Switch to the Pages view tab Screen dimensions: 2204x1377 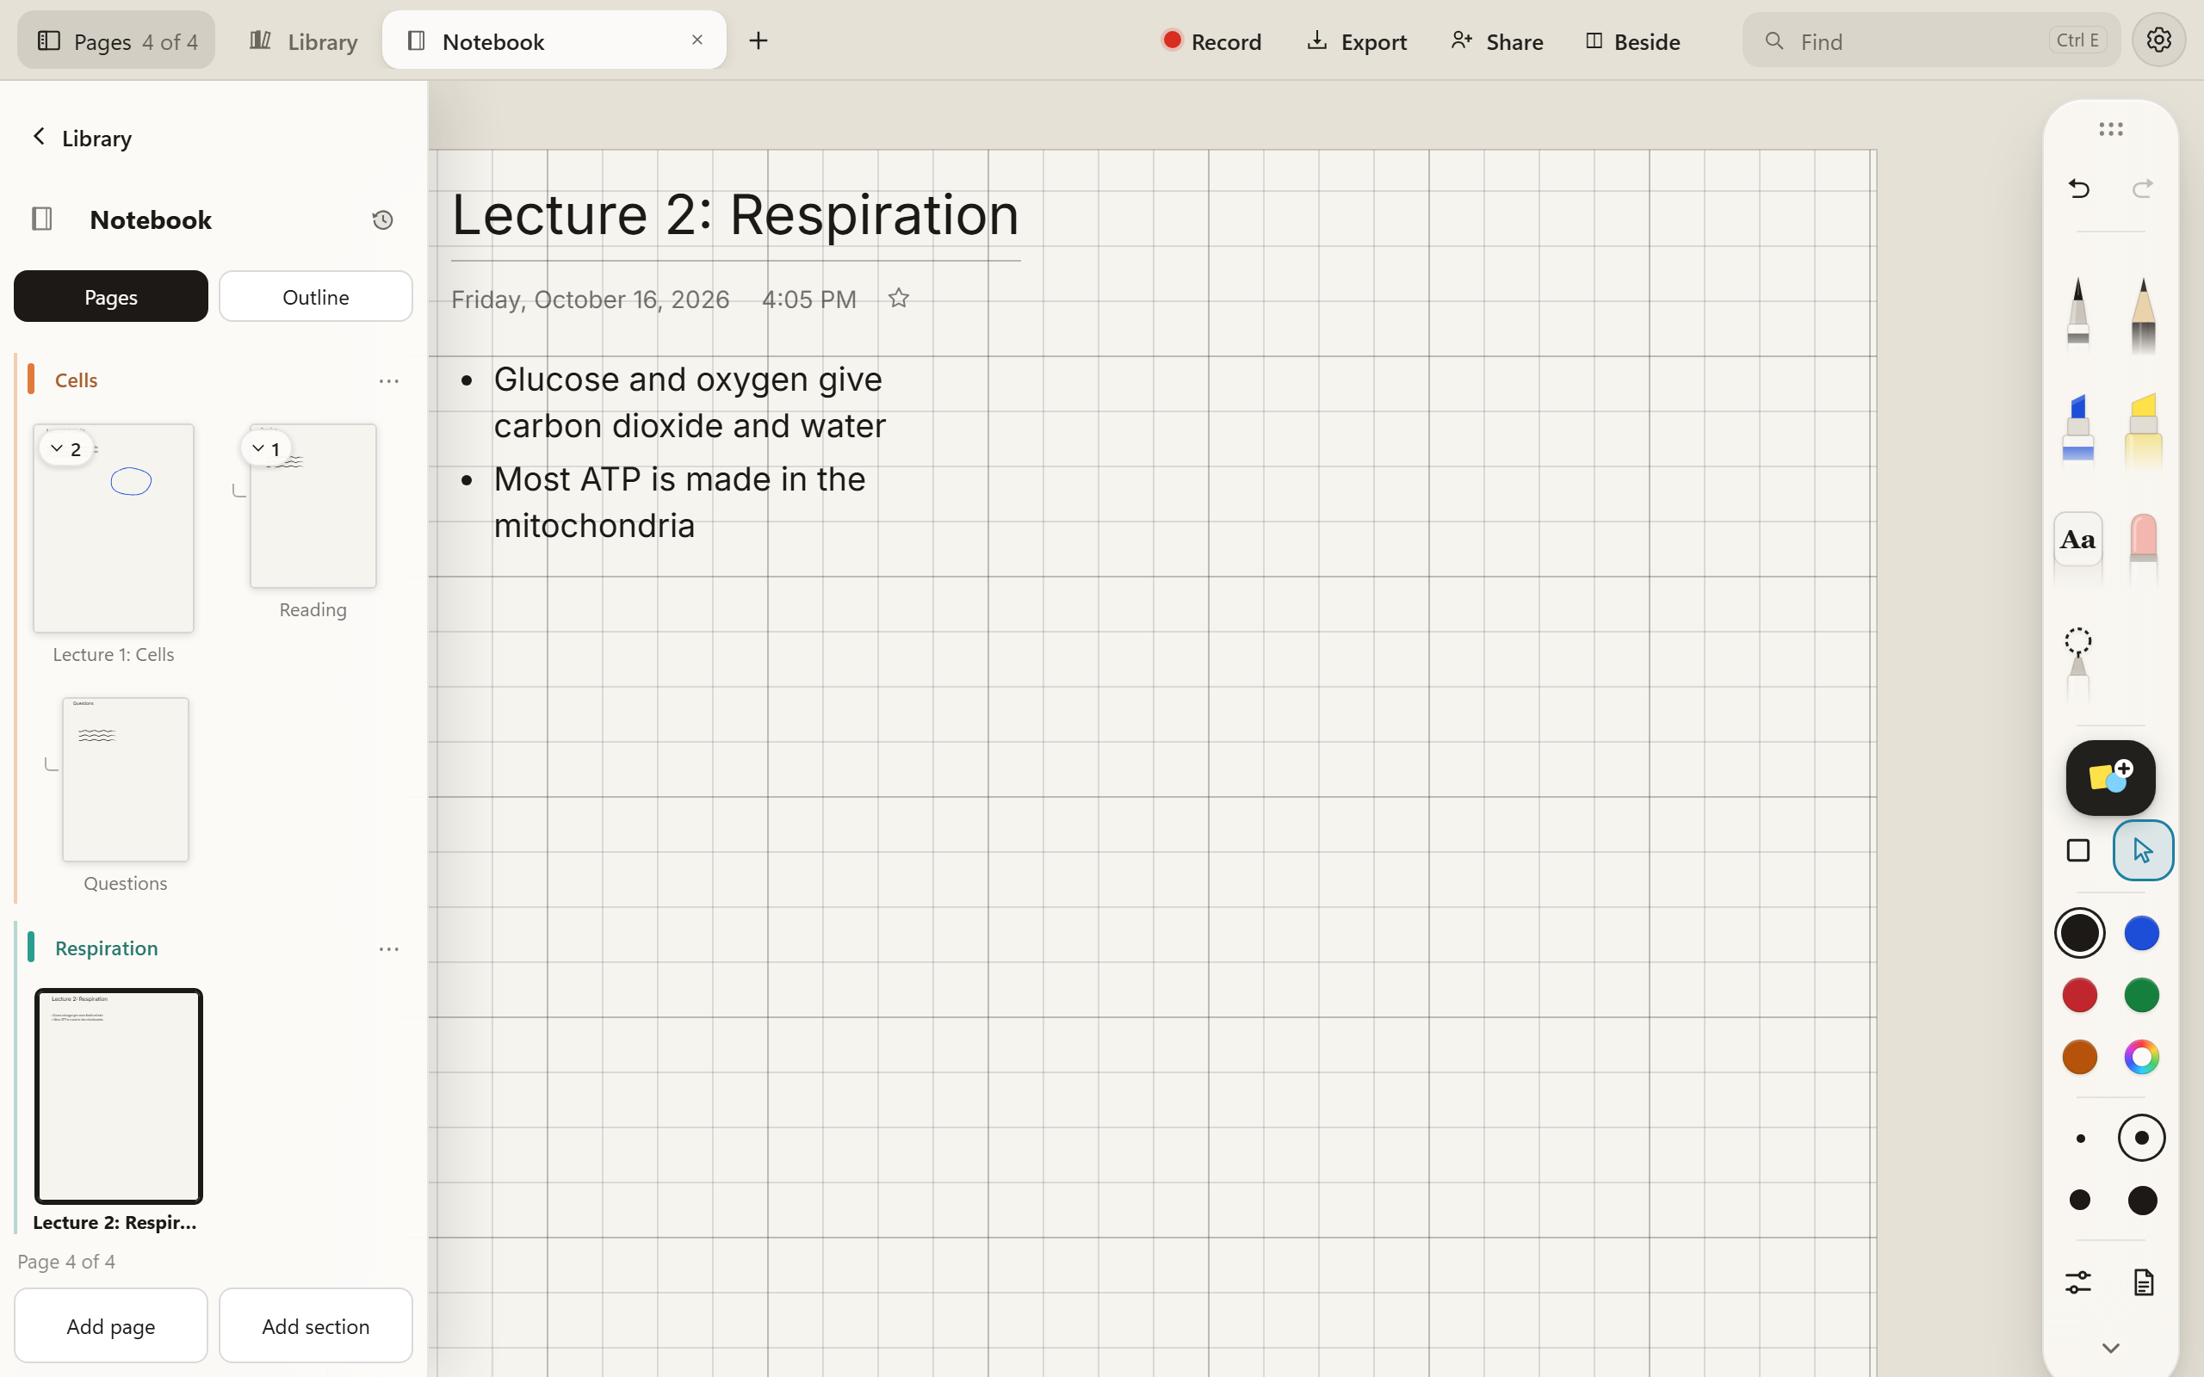tap(111, 296)
